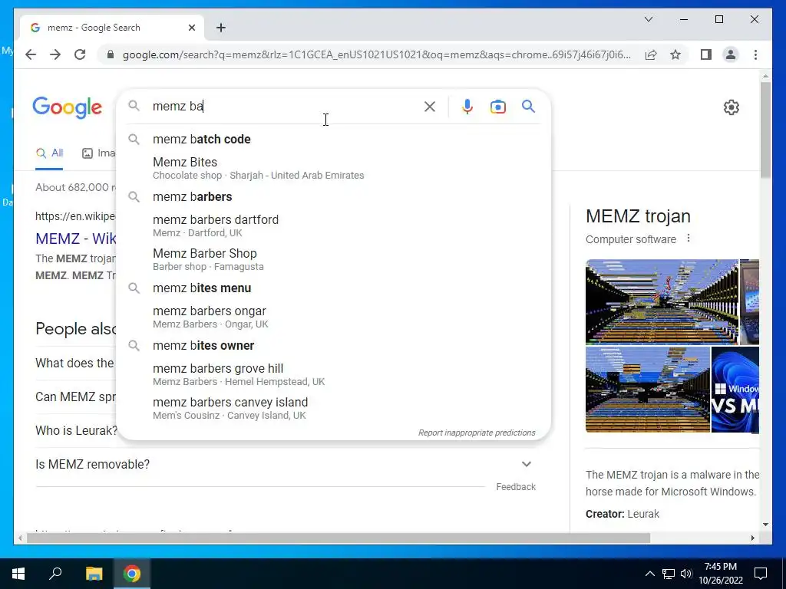786x589 pixels.
Task: Expand the What does the question row
Action: click(x=74, y=363)
